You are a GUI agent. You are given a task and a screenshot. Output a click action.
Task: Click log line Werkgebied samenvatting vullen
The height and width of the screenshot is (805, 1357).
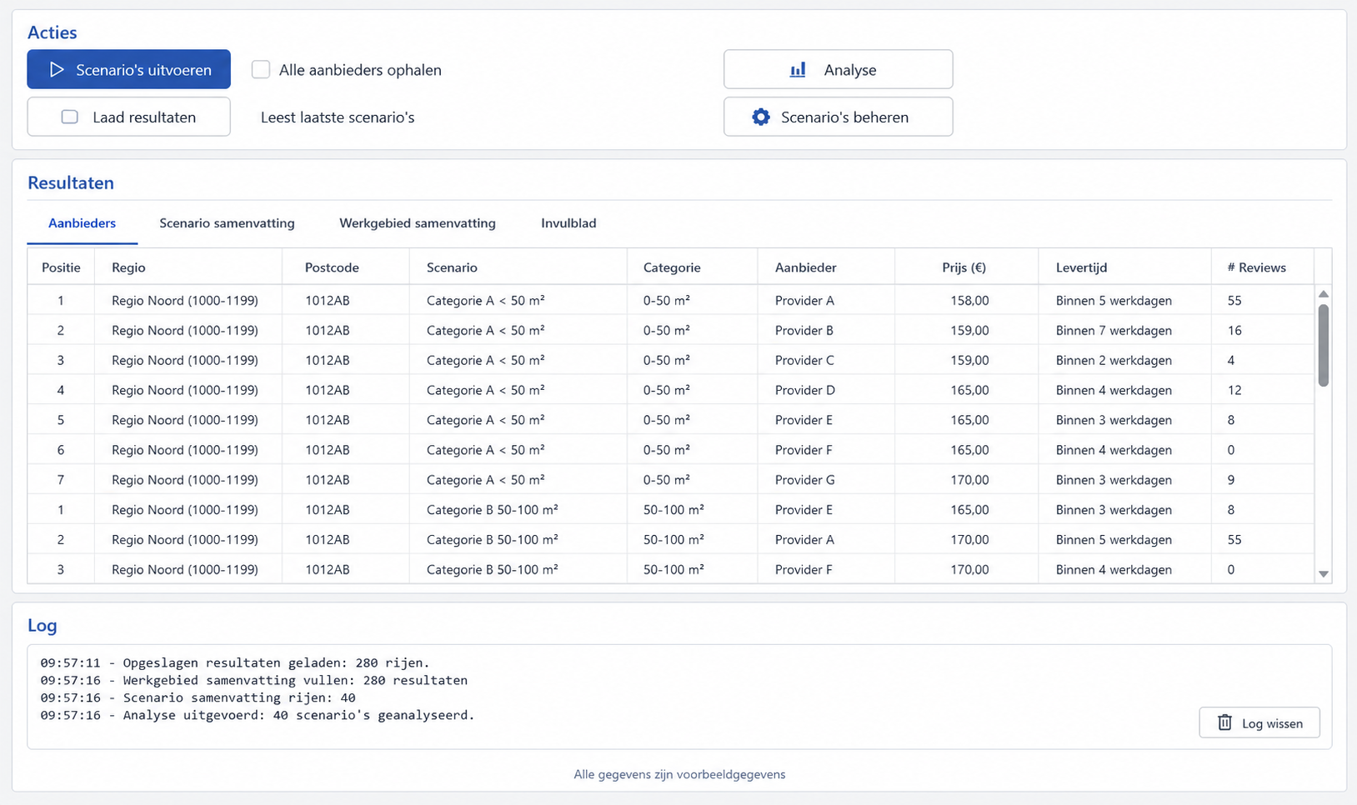254,680
